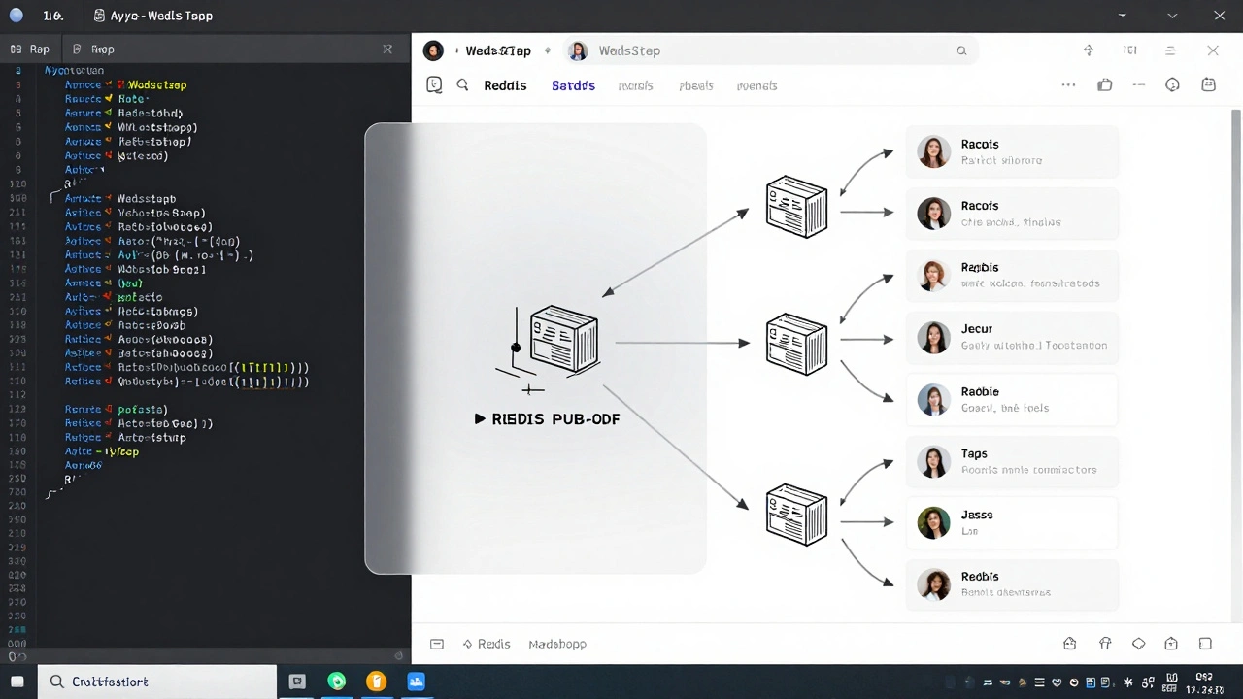This screenshot has width=1243, height=699.
Task: Click the briefcase icon in the app header
Action: tap(1104, 84)
